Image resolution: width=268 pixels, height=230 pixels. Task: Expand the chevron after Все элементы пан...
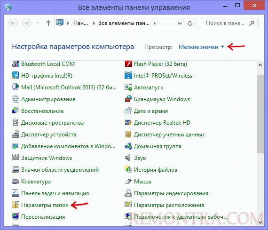(x=155, y=23)
